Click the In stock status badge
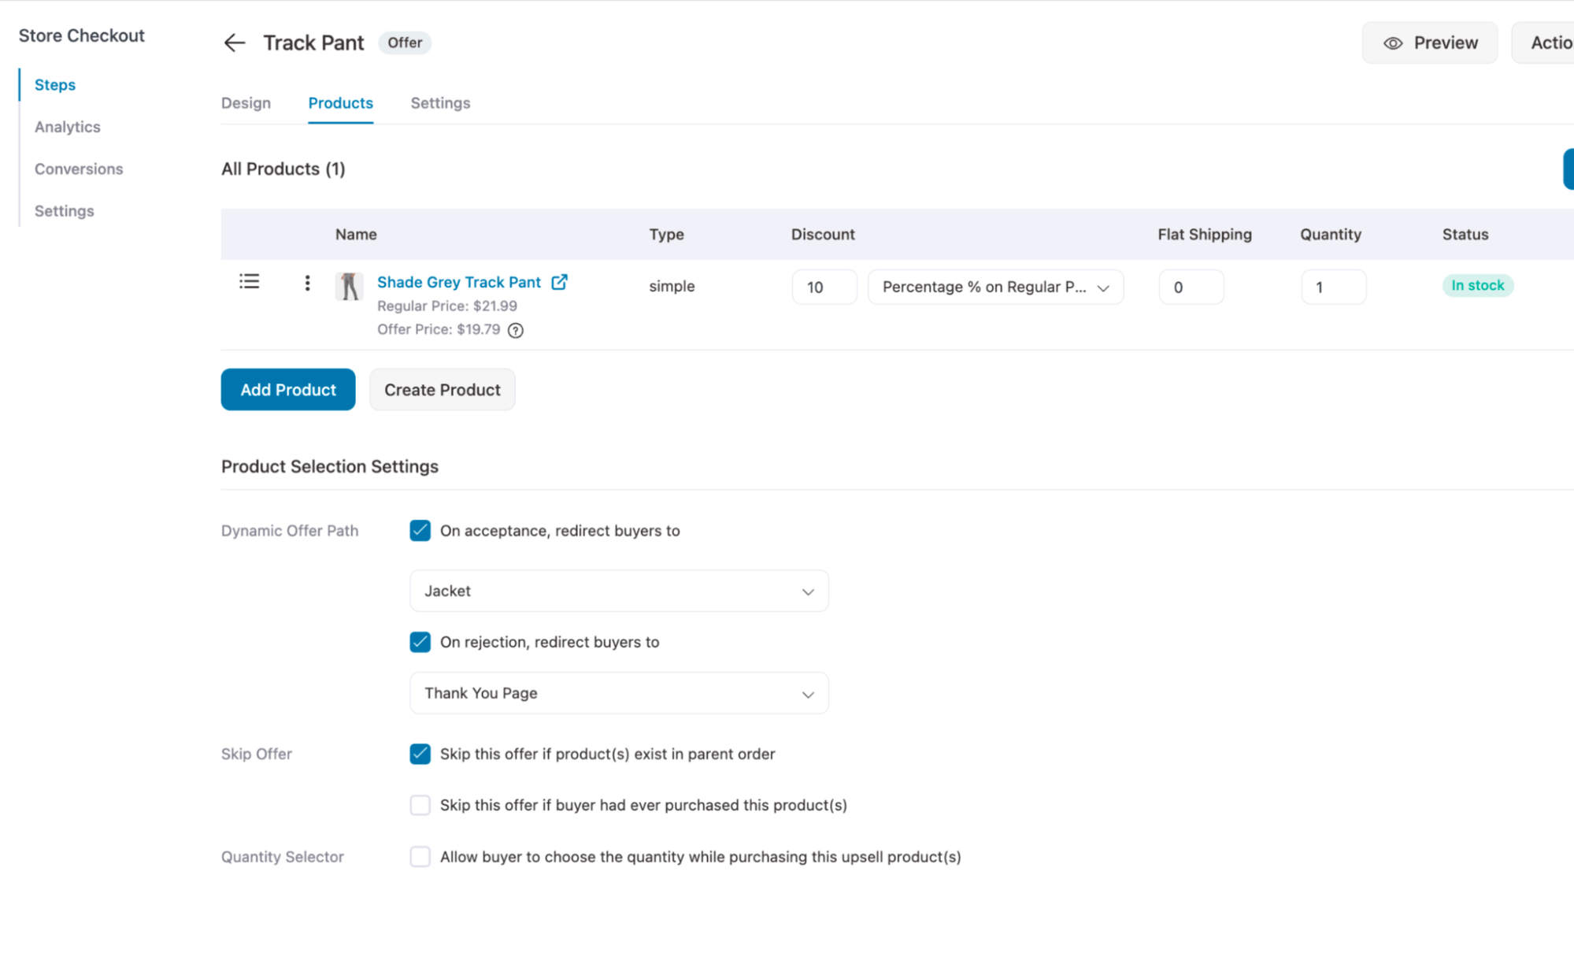Image resolution: width=1574 pixels, height=964 pixels. coord(1478,285)
